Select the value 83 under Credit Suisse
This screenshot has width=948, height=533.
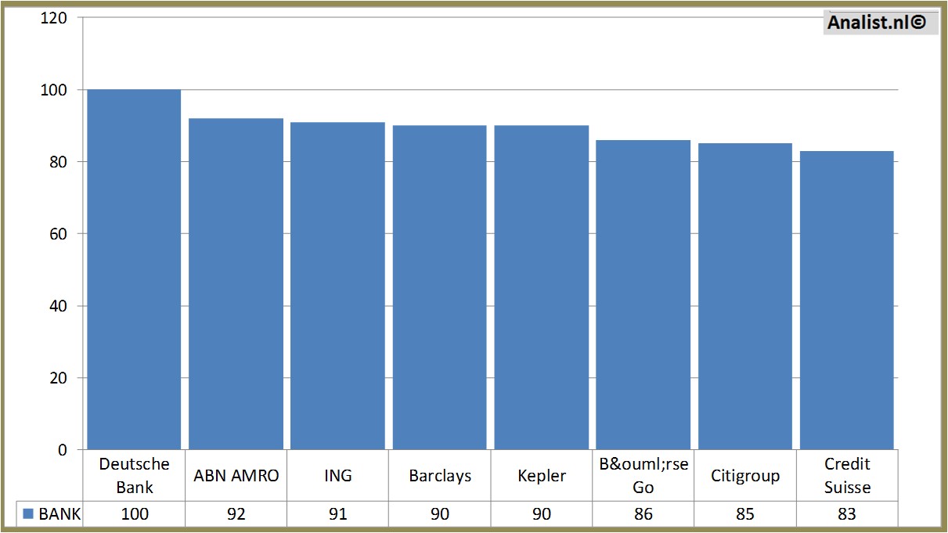click(846, 514)
